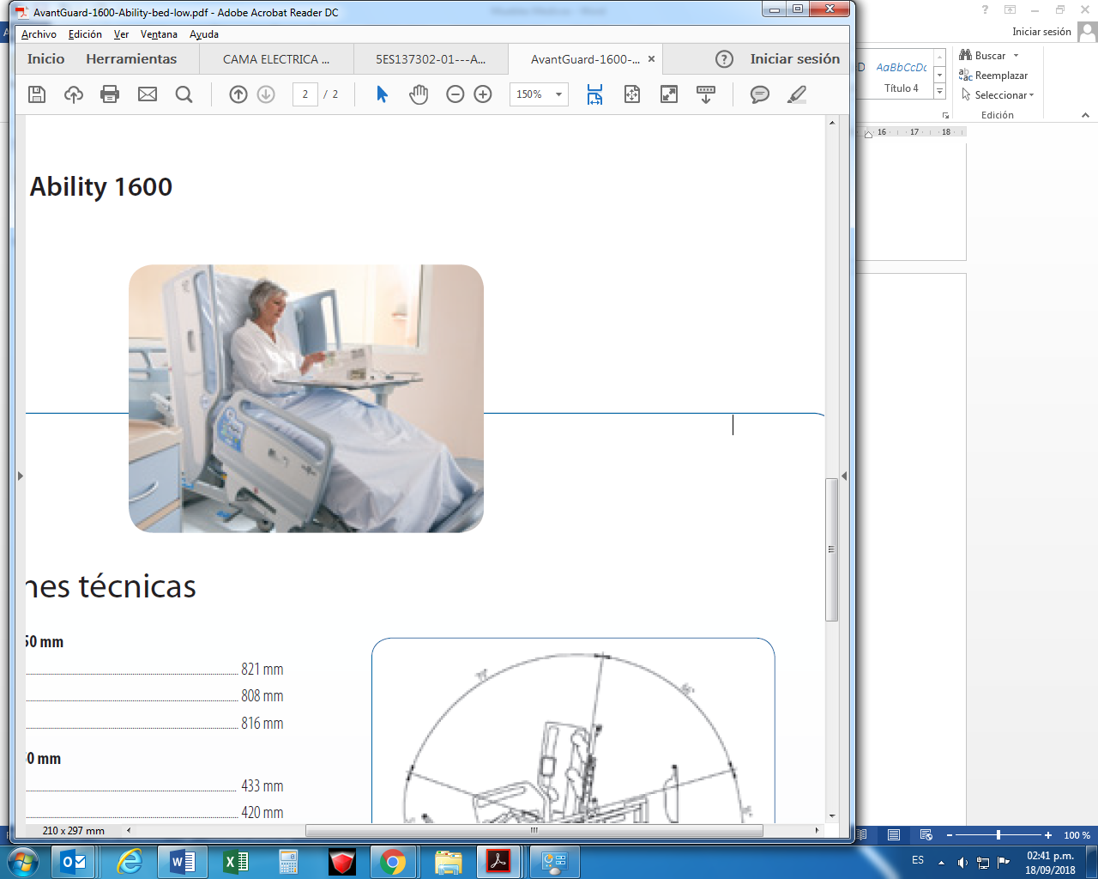Go to previous page arrow
Screen dimensions: 1098x879
point(238,94)
